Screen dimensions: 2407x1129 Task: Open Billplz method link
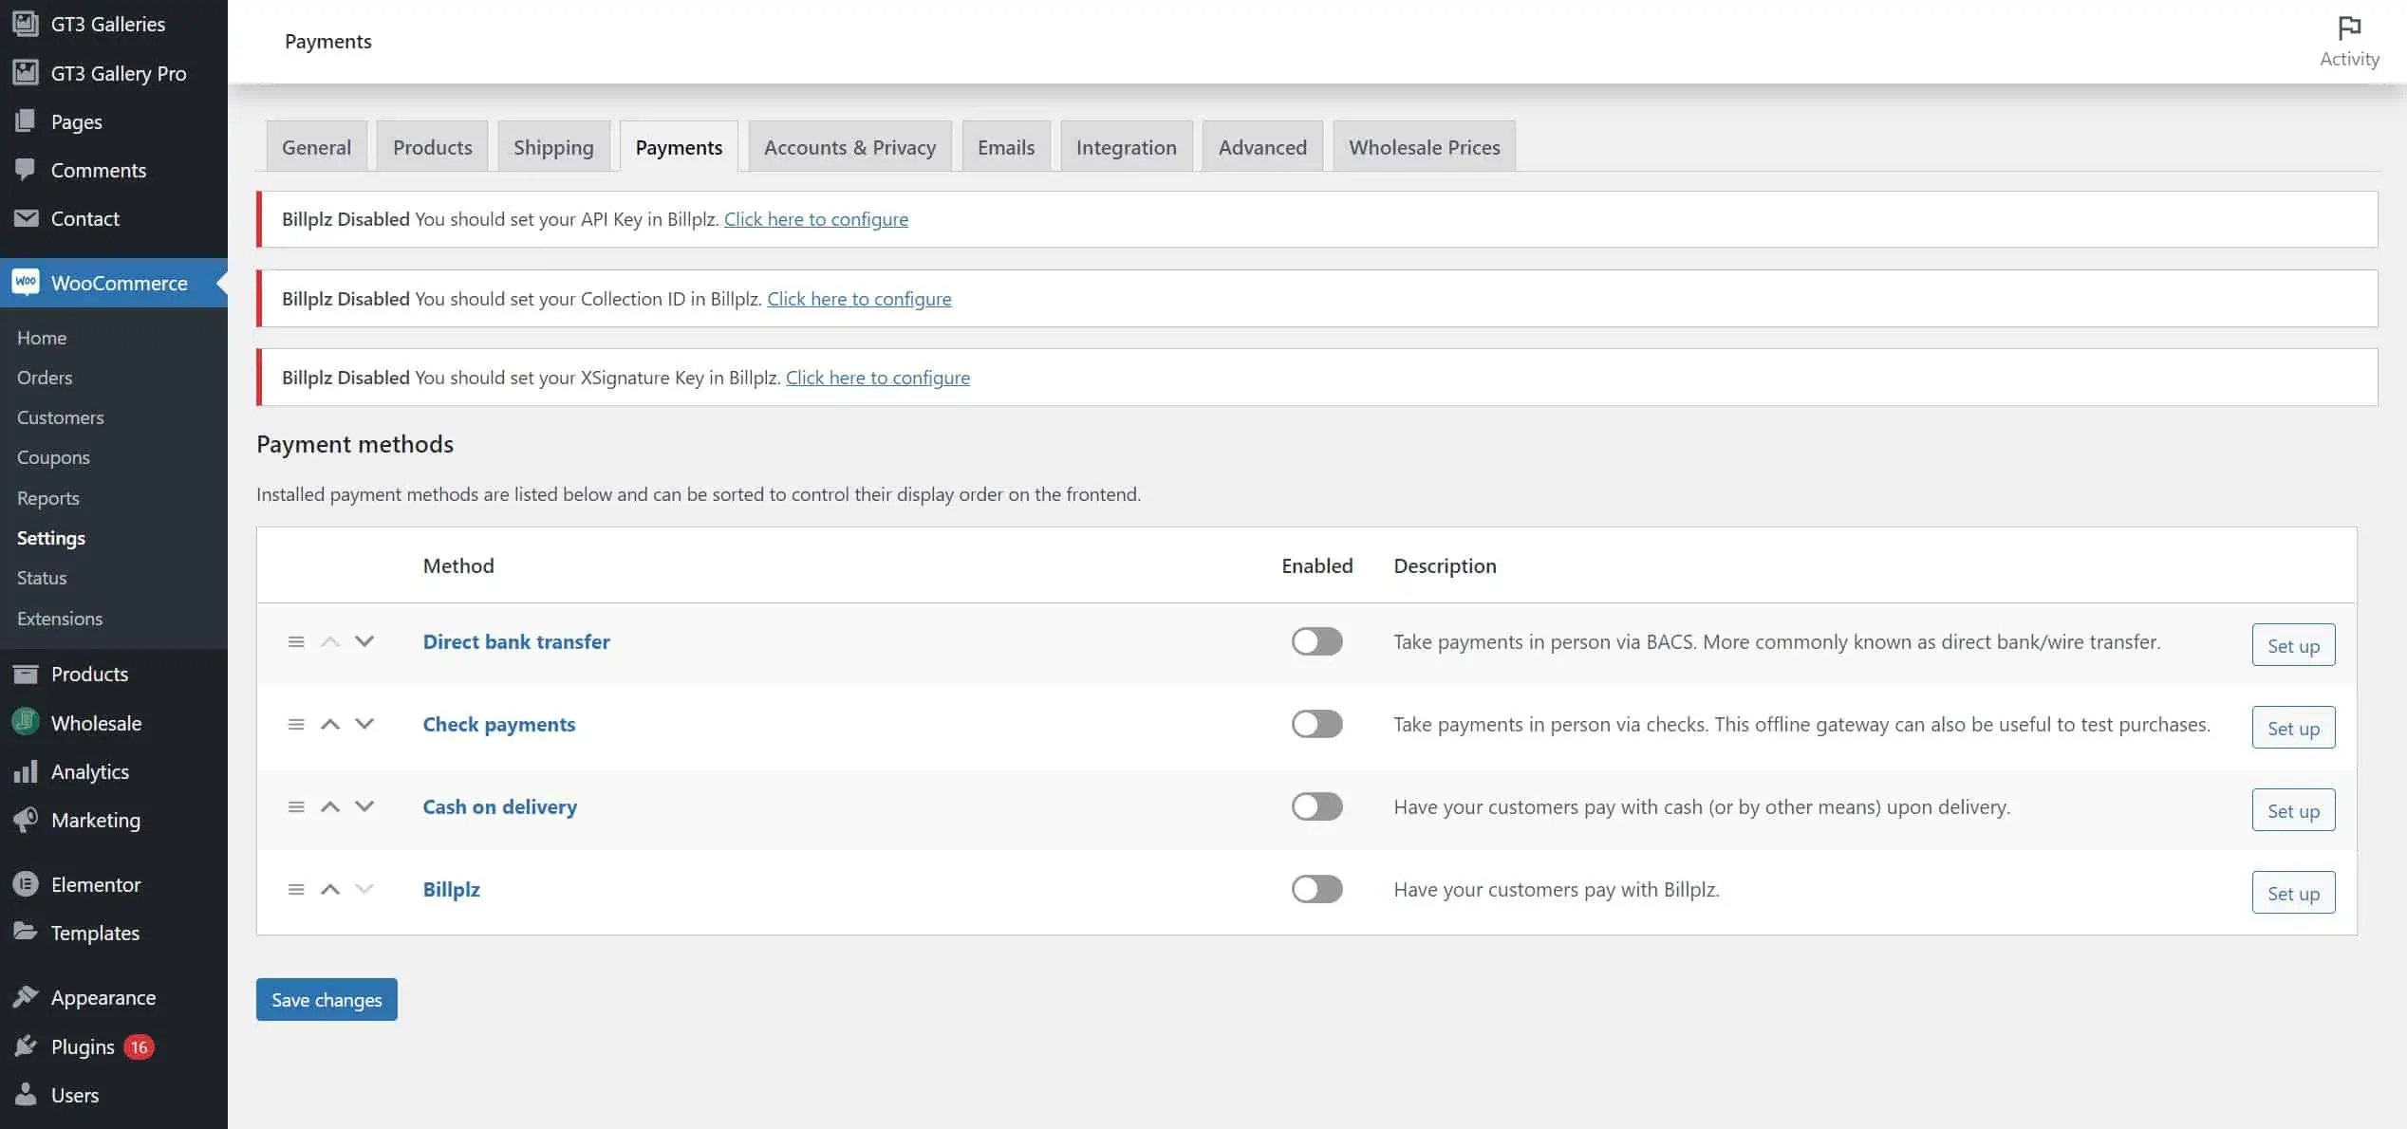click(451, 889)
